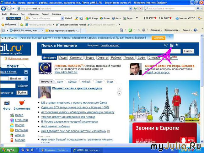Switch to the Hi-Tech news tab
This screenshot has width=204, height=153.
click(x=86, y=82)
